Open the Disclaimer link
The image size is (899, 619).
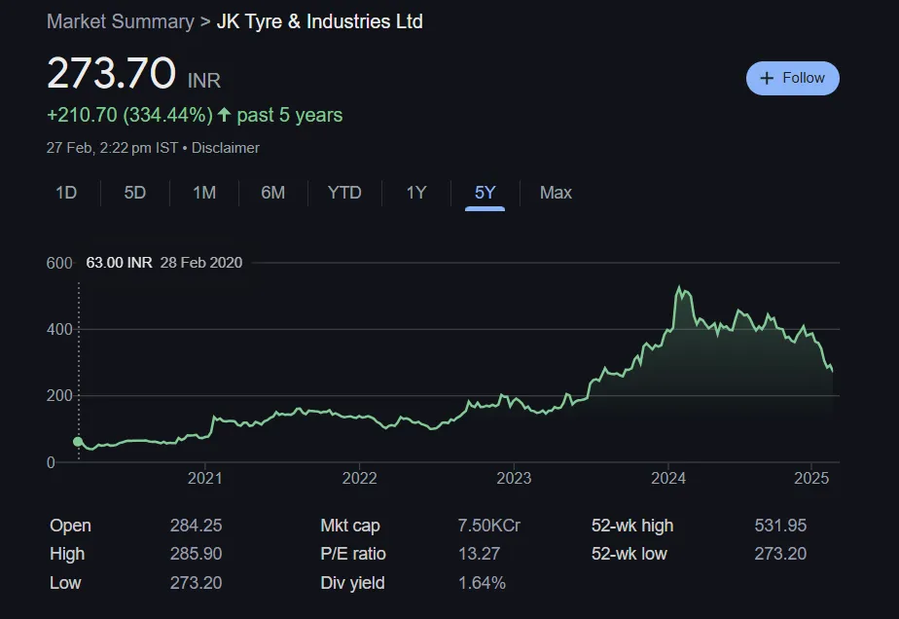coord(226,148)
